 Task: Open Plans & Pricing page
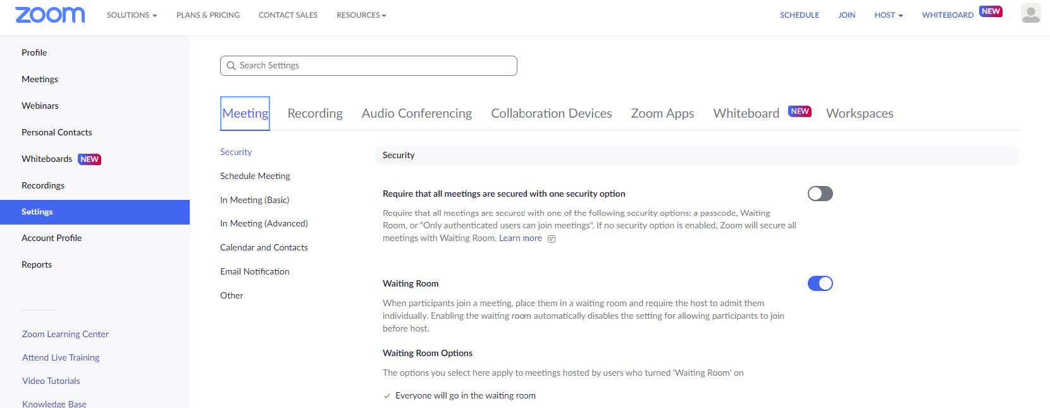(x=208, y=15)
